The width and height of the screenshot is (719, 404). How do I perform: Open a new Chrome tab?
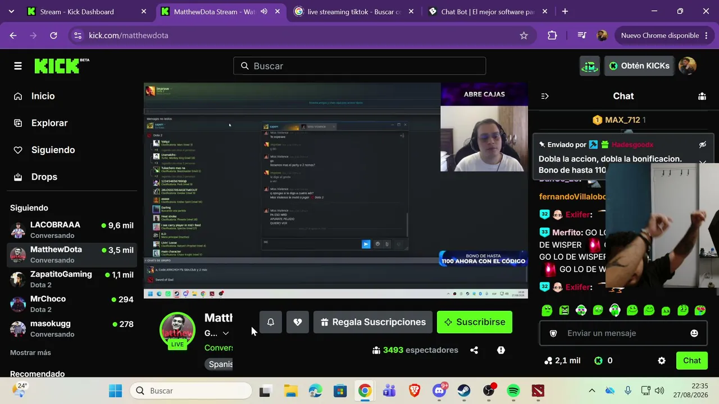tap(565, 12)
